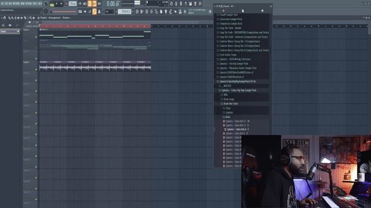Toggle the pattern/song mode switch
Viewport: 371px width, 208px height.
click(52, 4)
